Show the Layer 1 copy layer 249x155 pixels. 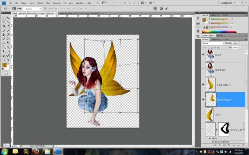click(x=203, y=69)
